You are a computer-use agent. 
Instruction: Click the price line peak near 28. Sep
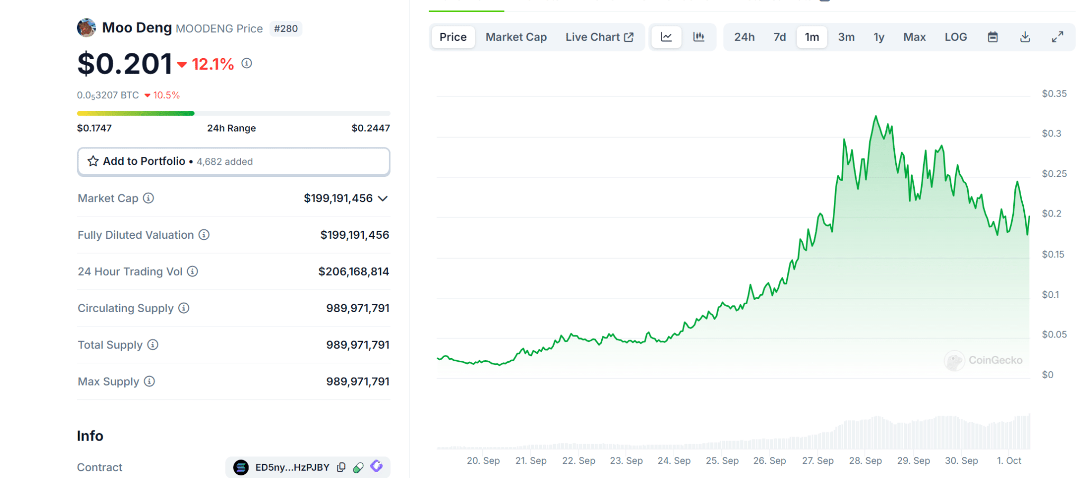tap(876, 116)
